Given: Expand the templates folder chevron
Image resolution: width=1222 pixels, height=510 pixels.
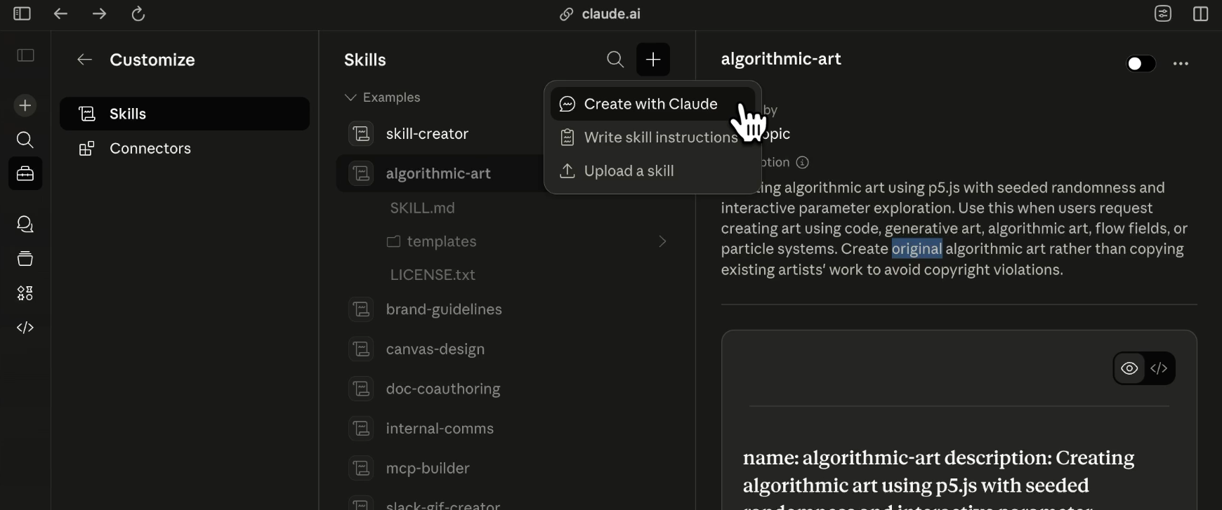Looking at the screenshot, I should pyautogui.click(x=662, y=242).
